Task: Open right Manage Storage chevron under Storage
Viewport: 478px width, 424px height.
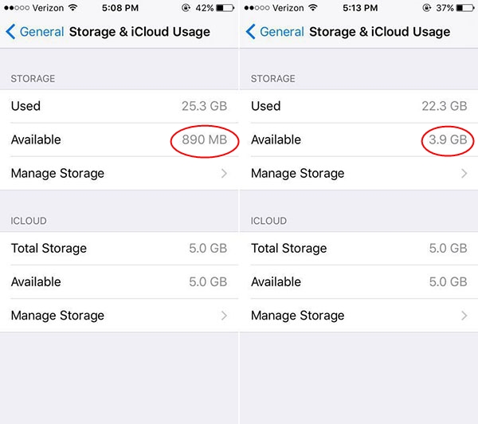Action: pos(464,173)
